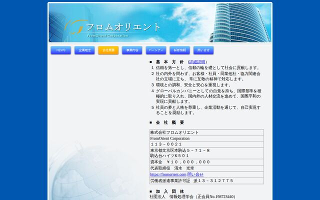The image size is (320, 200).
Task: Click the FromOrient Corporation table cell
Action: tap(206, 138)
